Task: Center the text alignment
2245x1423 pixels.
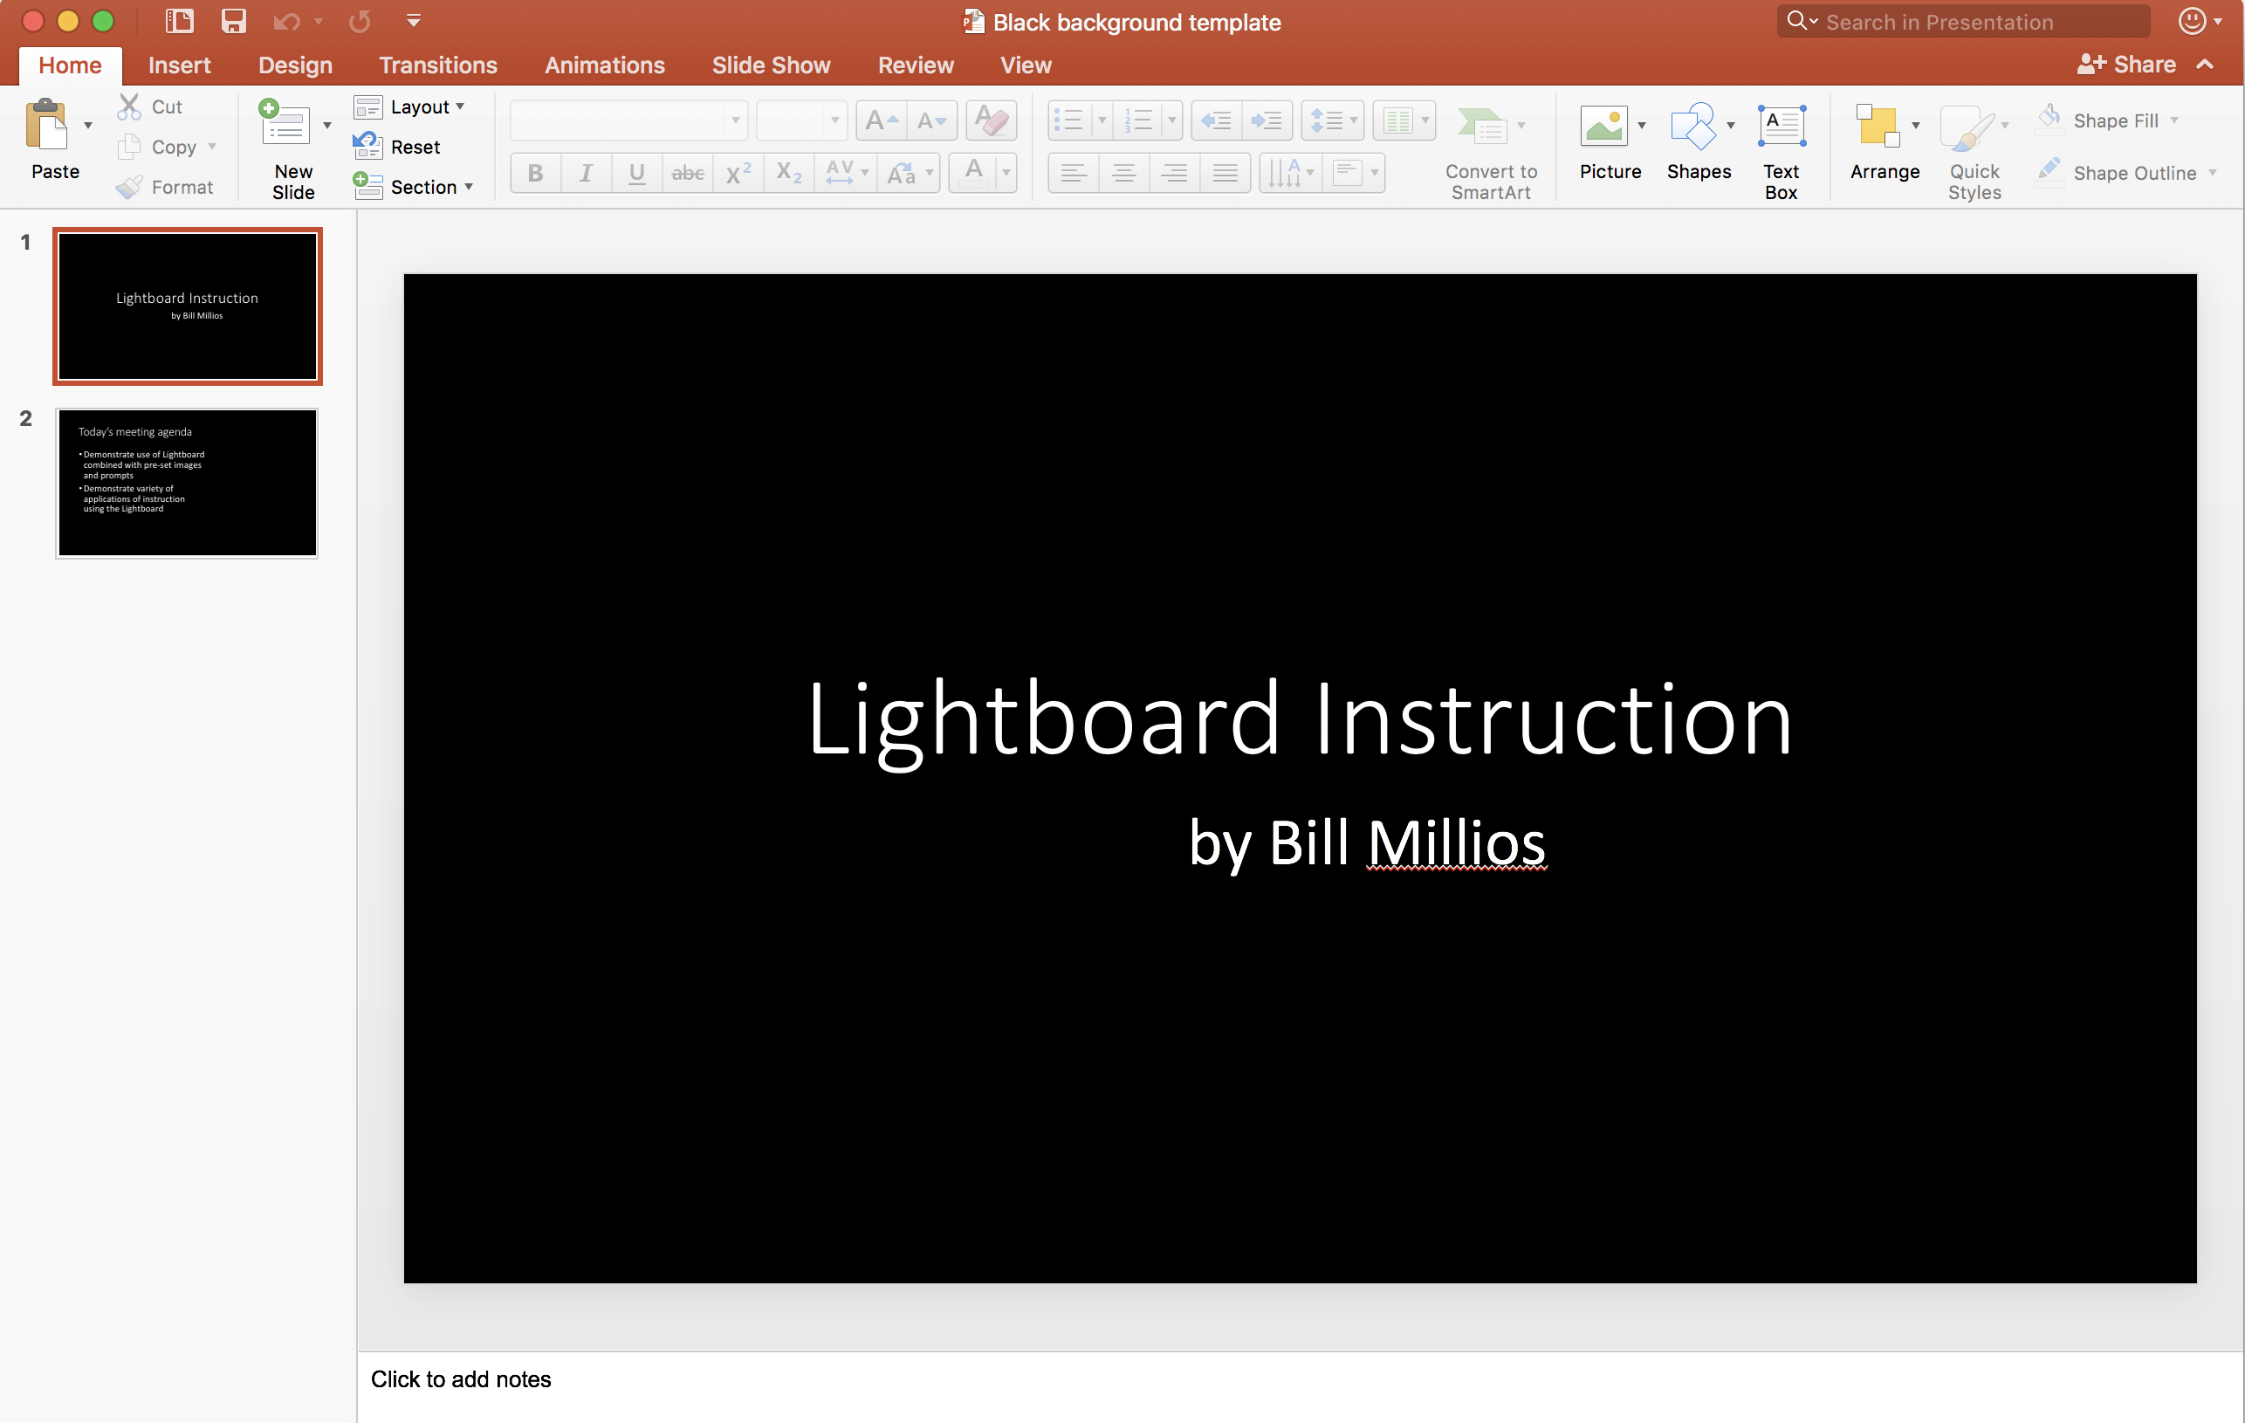Action: pos(1124,173)
